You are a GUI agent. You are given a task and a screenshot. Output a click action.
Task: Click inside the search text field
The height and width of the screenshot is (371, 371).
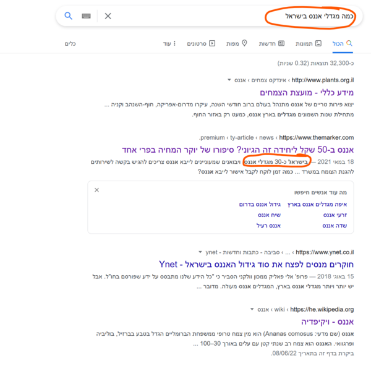209,16
